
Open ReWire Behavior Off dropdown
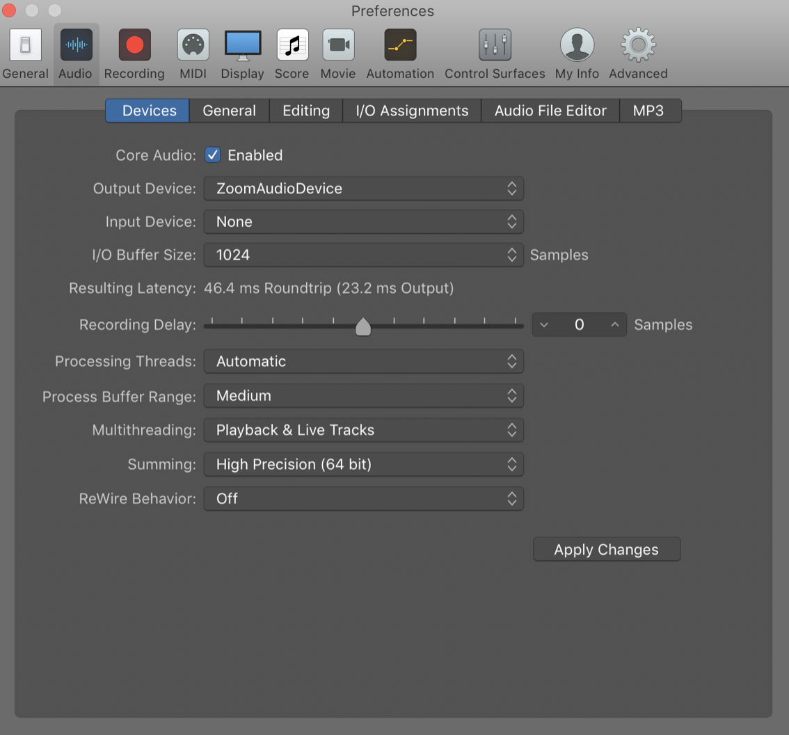(x=363, y=498)
